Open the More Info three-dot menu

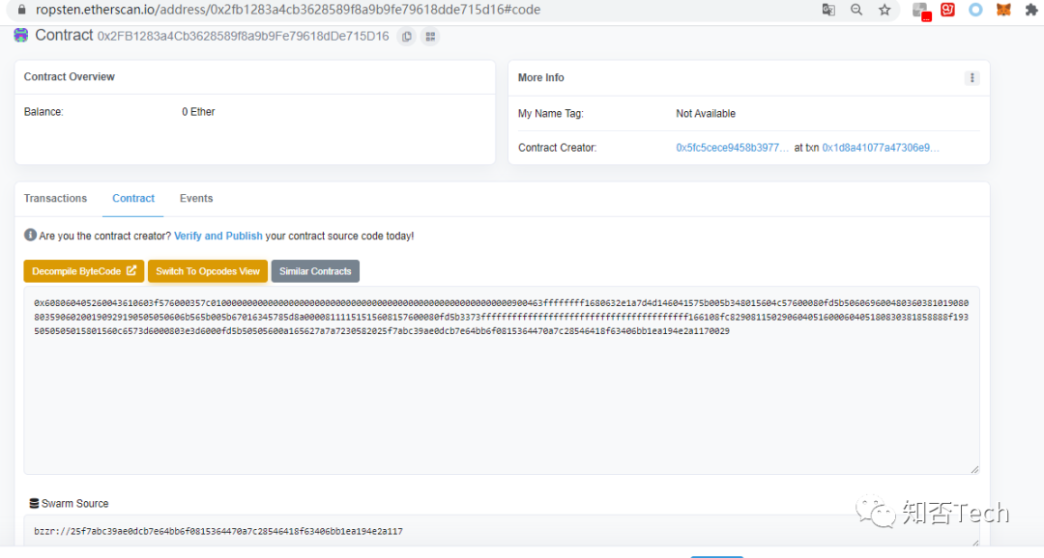click(x=972, y=78)
